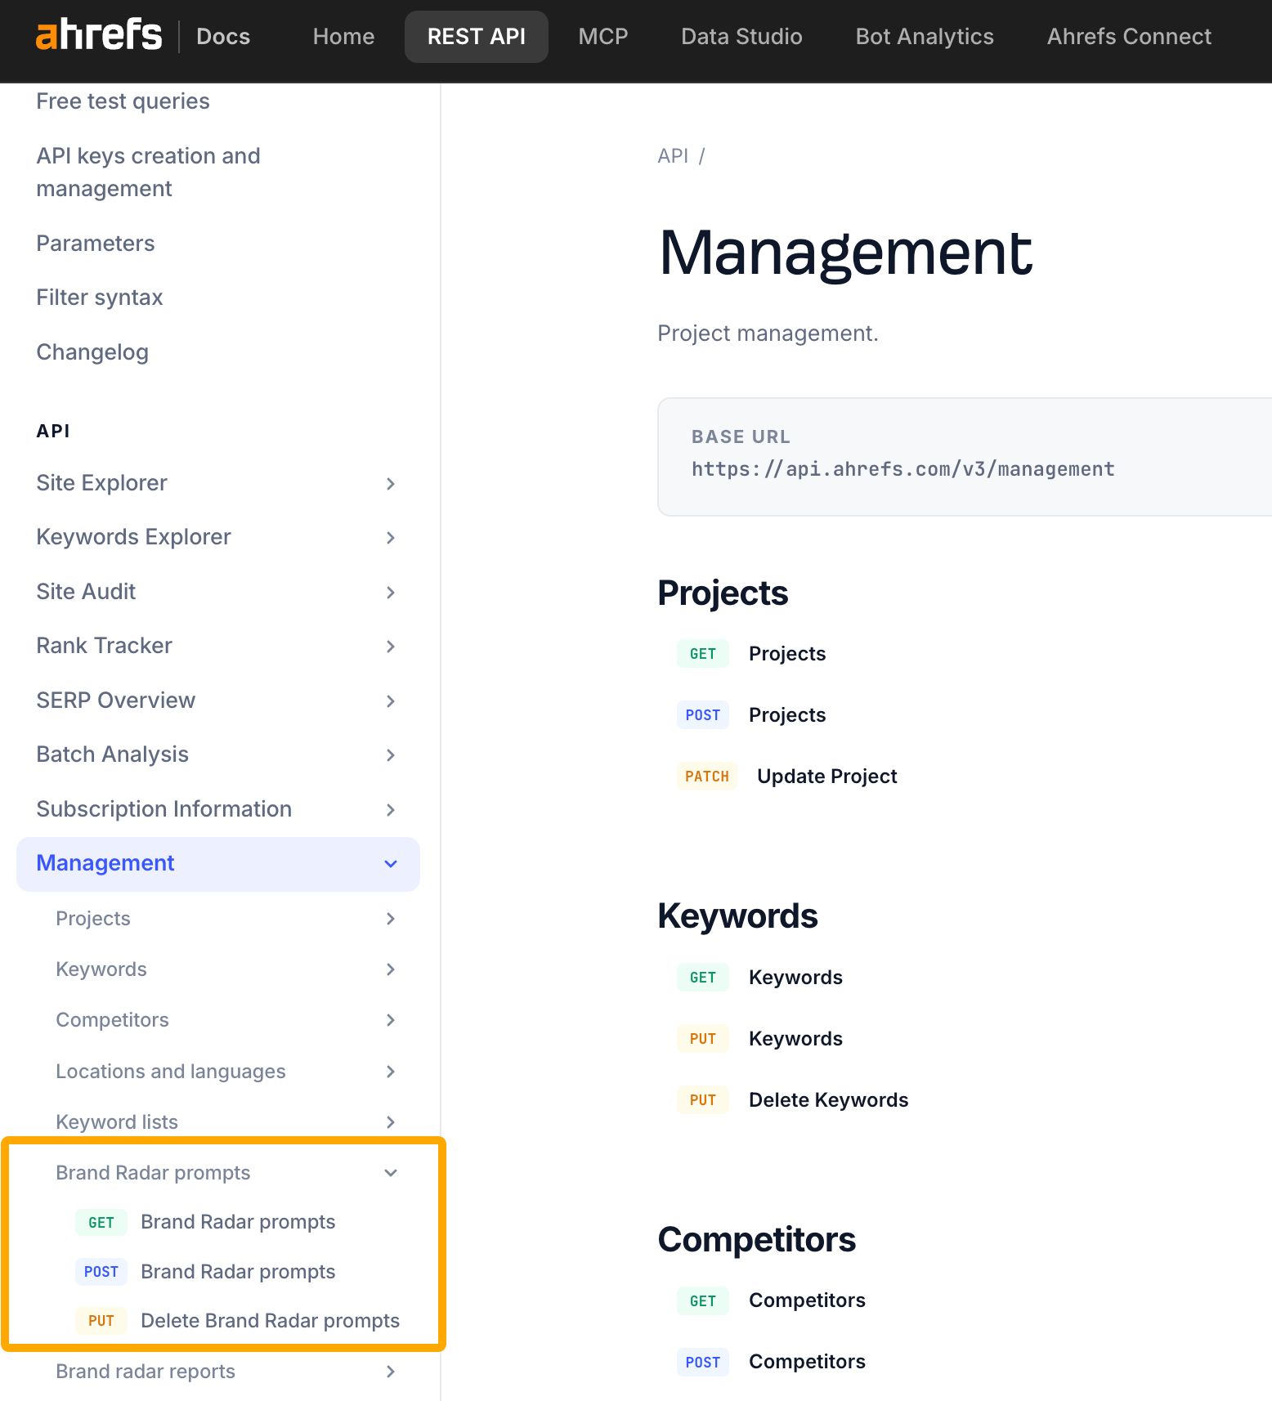Open the GET Keywords endpoint
The width and height of the screenshot is (1272, 1401).
pos(759,978)
